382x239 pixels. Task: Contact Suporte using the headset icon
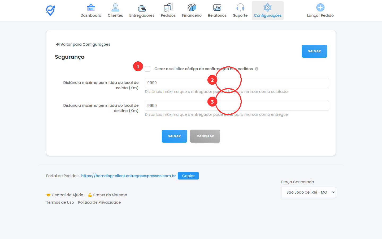[240, 7]
